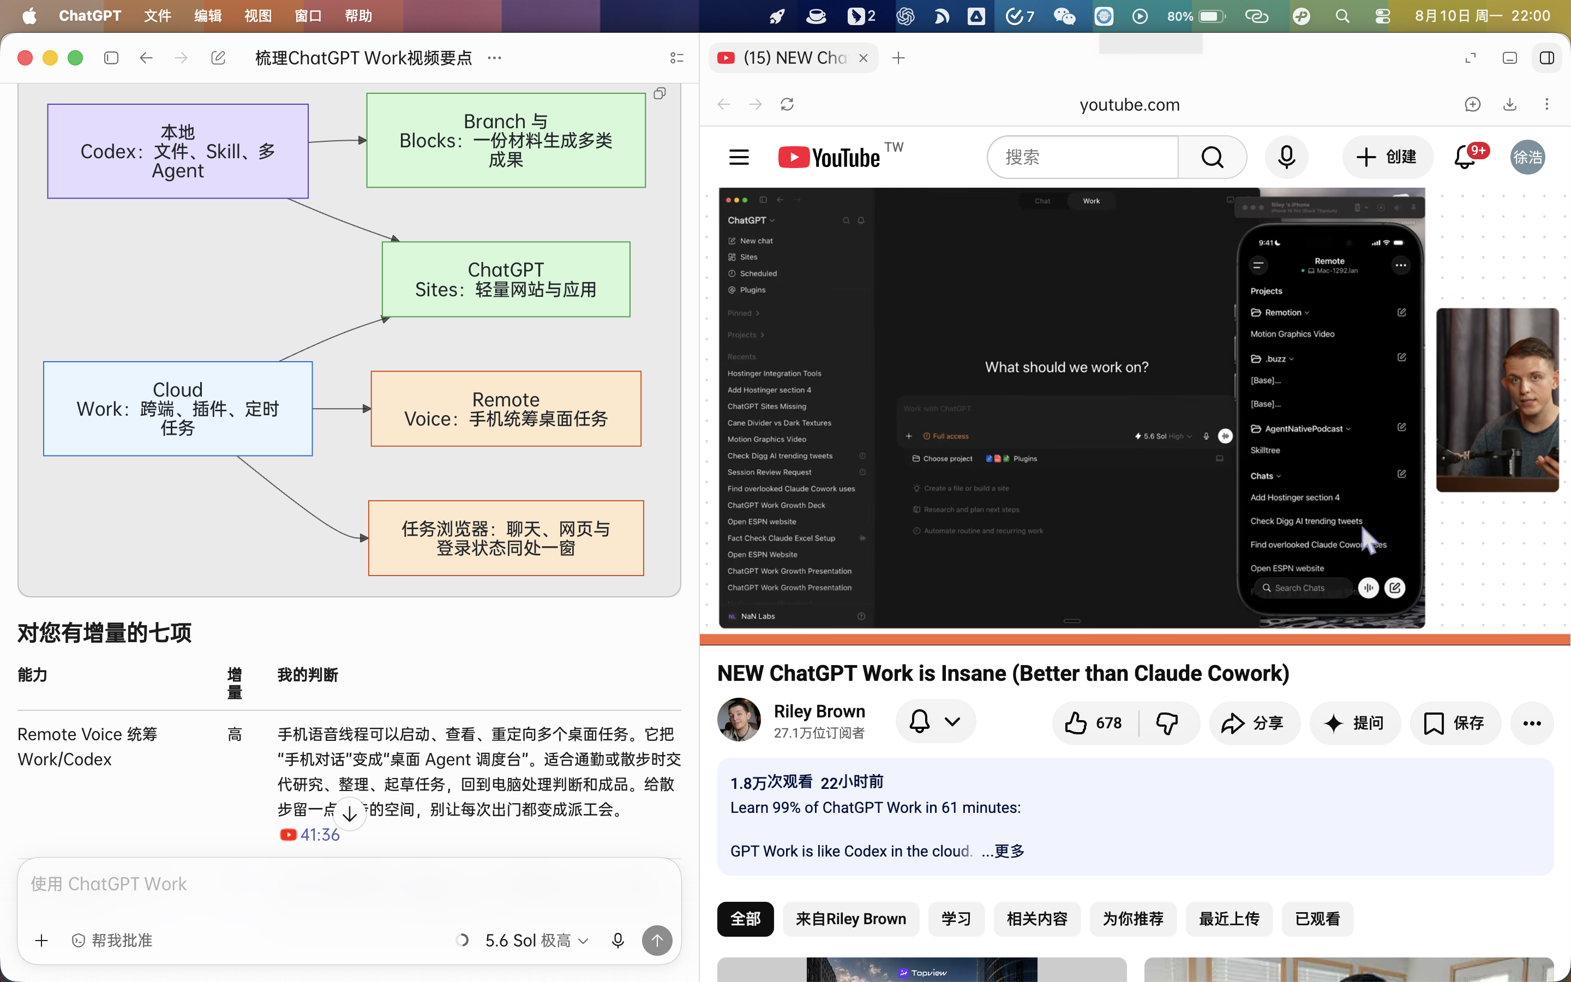Send message with up-arrow button
This screenshot has height=982, width=1571.
(657, 940)
